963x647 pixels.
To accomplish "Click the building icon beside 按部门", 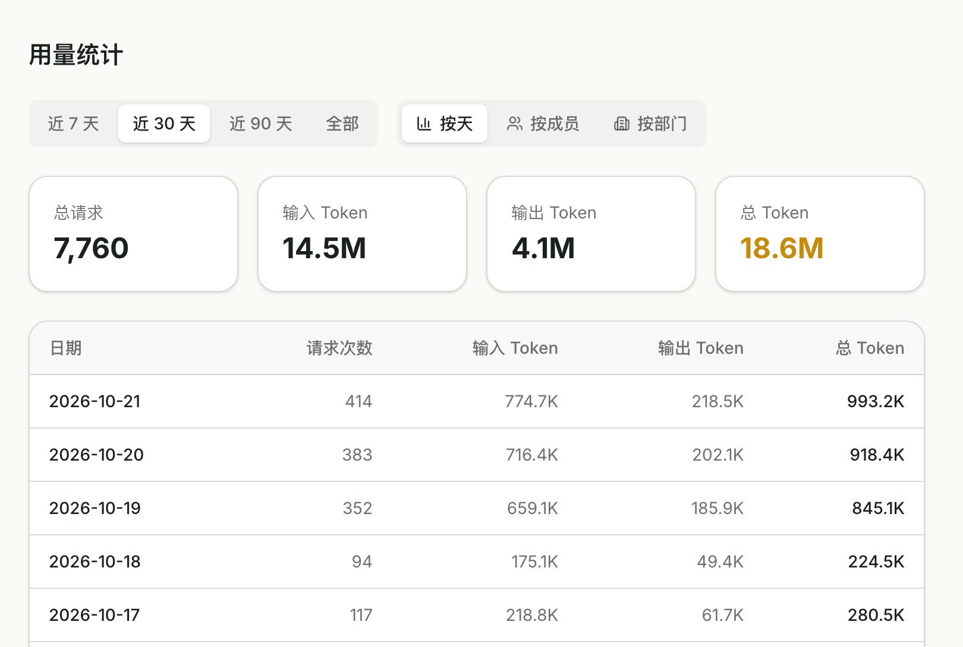I will (x=621, y=123).
